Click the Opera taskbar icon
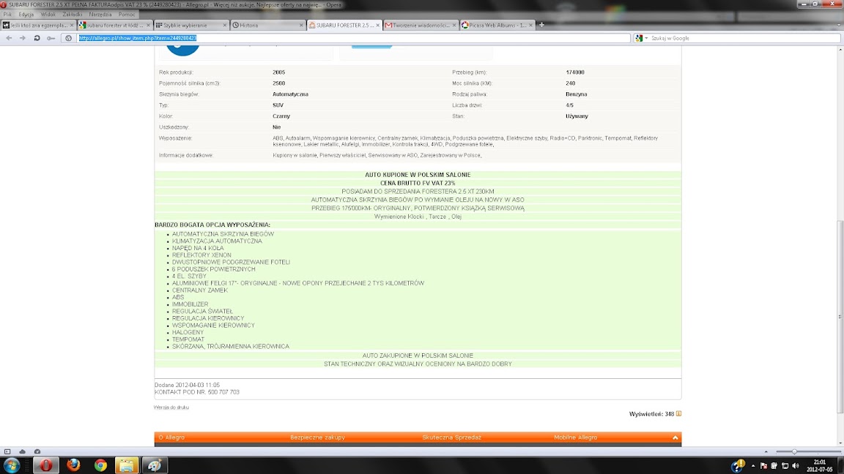This screenshot has width=844, height=474. tap(45, 465)
